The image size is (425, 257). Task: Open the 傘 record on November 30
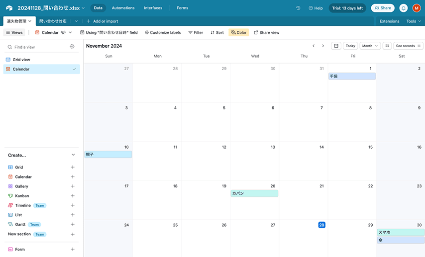coord(401,240)
